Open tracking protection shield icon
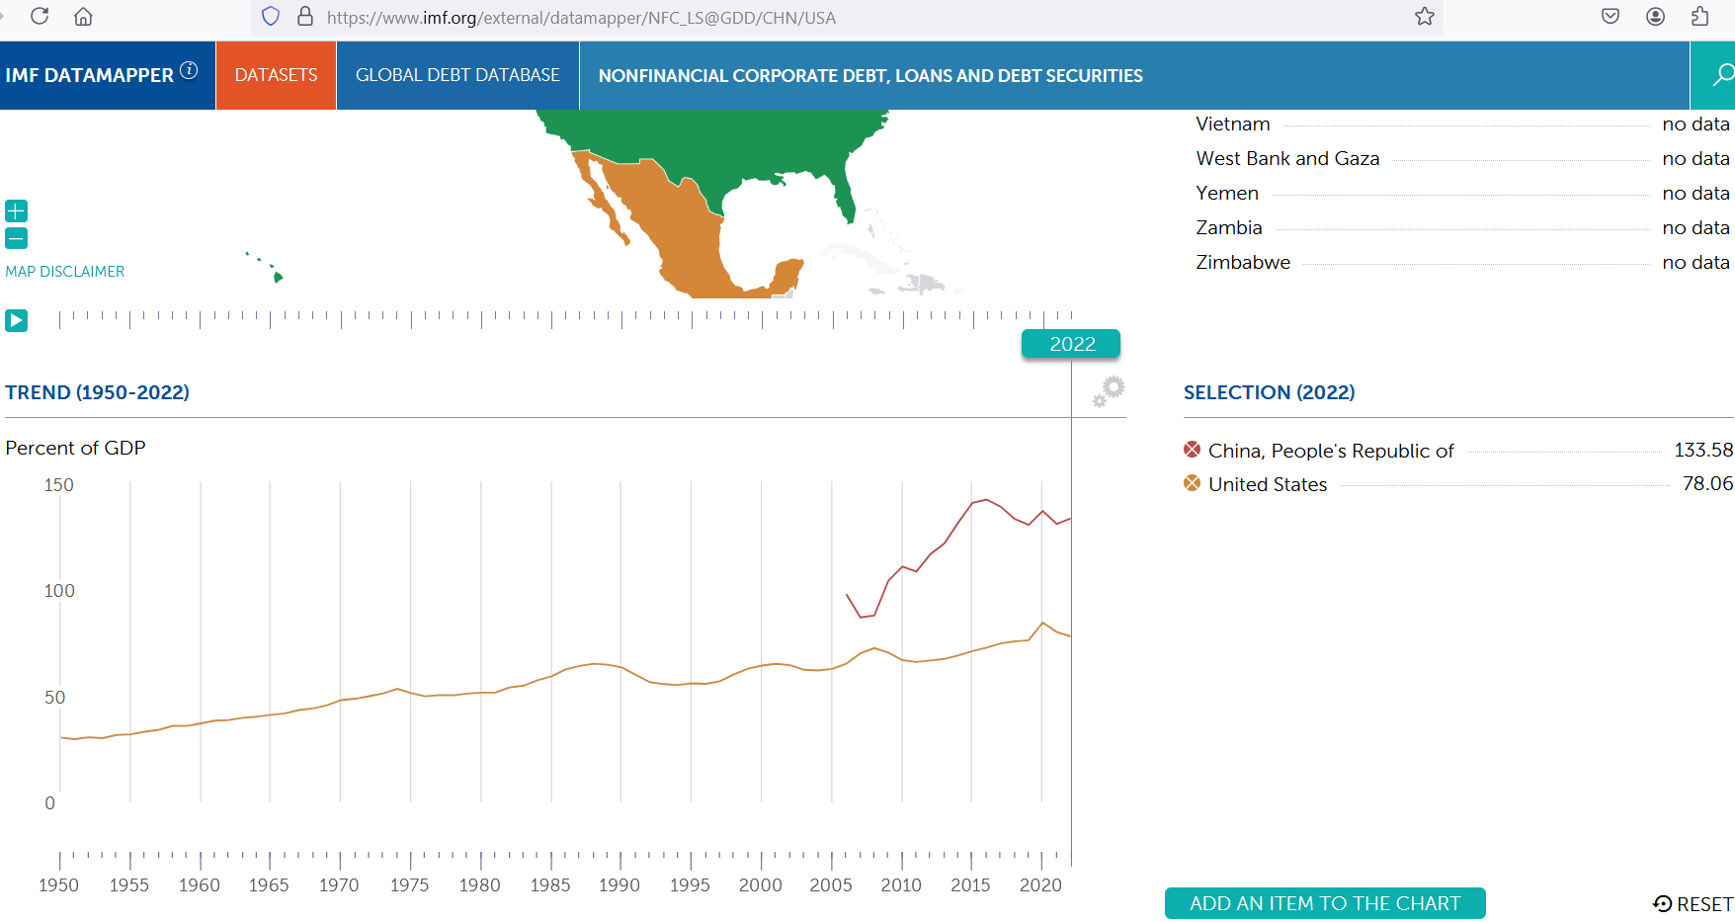This screenshot has width=1735, height=922. pyautogui.click(x=271, y=17)
